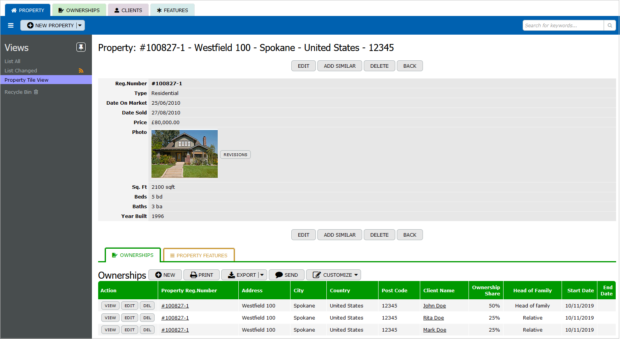Select Property Tile View in sidebar
The width and height of the screenshot is (620, 339).
point(26,80)
